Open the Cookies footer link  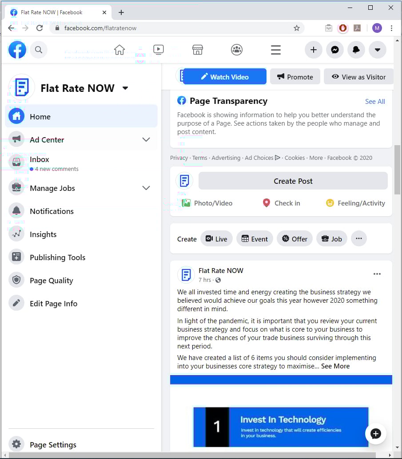[295, 158]
